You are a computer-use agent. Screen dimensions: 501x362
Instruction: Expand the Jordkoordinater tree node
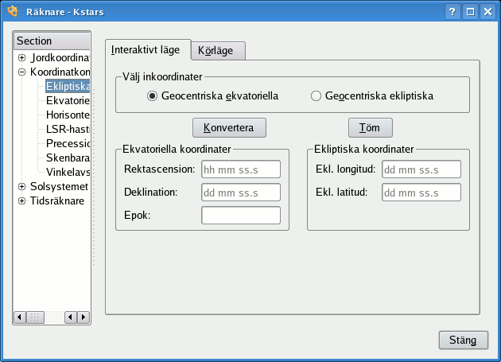(22, 58)
